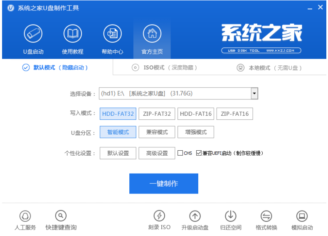This screenshot has width=328, height=236.
Task: Toggle the 兼容UEFI启动 checkbox
Action: pyautogui.click(x=199, y=153)
